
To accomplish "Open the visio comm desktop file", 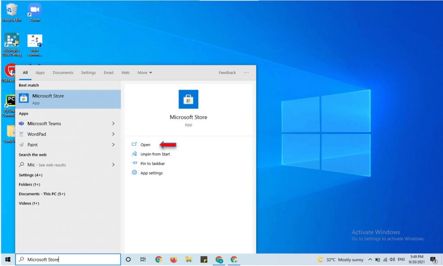I will (35, 44).
